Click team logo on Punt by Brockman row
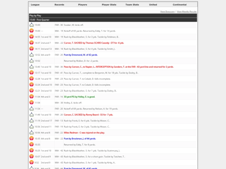The width and height of the screenshot is (226, 169). point(31,139)
